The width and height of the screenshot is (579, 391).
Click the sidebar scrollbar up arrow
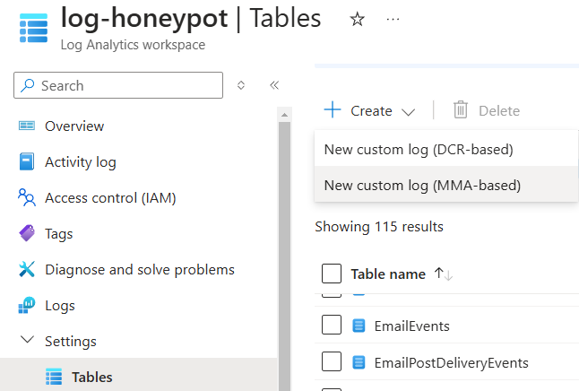pos(284,115)
